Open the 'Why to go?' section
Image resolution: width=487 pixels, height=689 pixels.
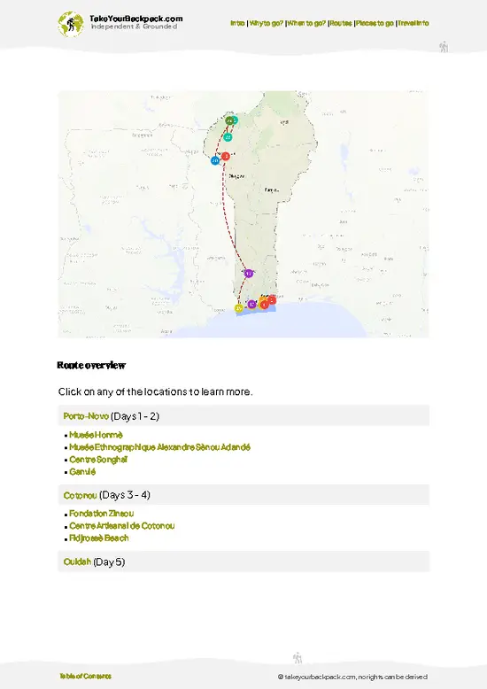[x=266, y=23]
